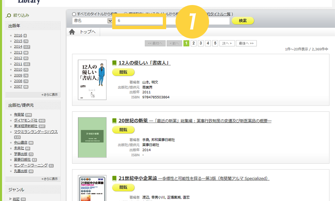
Task: Click the author name 手島, 邦和薬事日報社
Action: 158,140
